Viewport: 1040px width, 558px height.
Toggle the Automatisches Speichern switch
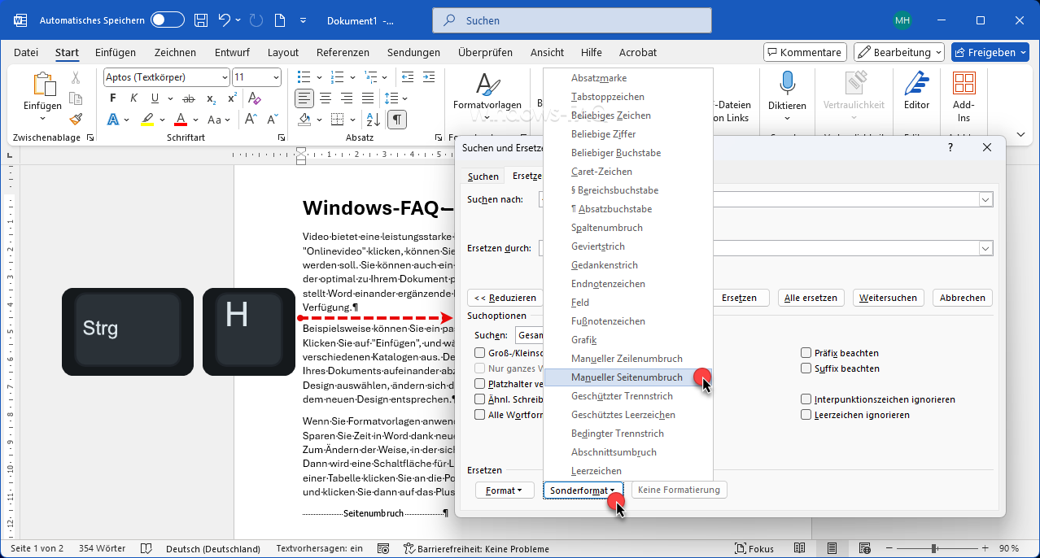tap(168, 20)
